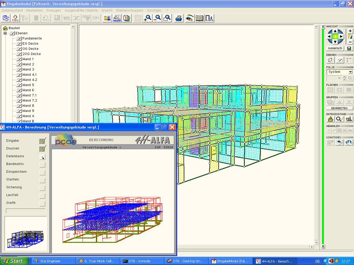This screenshot has width=354, height=265.
Task: Collapse the Ebenen tree node
Action: point(6,33)
